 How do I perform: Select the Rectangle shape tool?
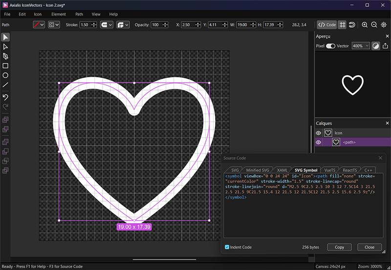click(x=5, y=66)
